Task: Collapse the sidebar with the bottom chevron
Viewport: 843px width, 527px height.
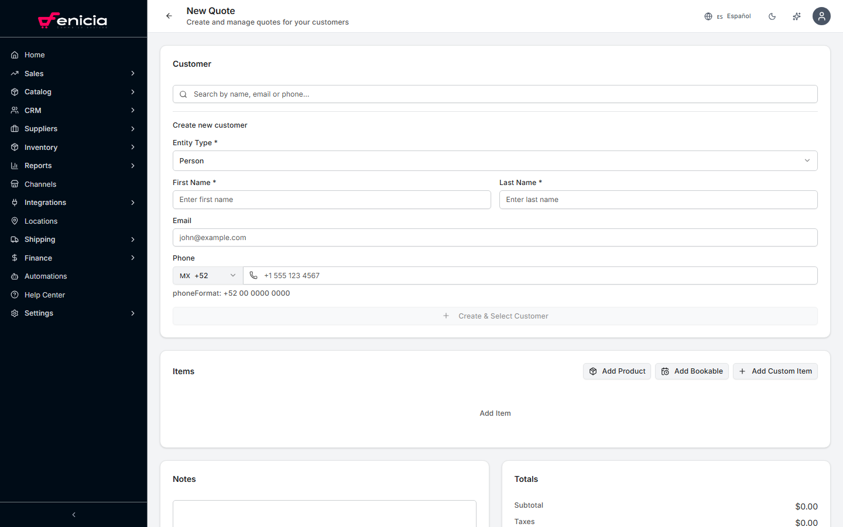Action: (74, 515)
